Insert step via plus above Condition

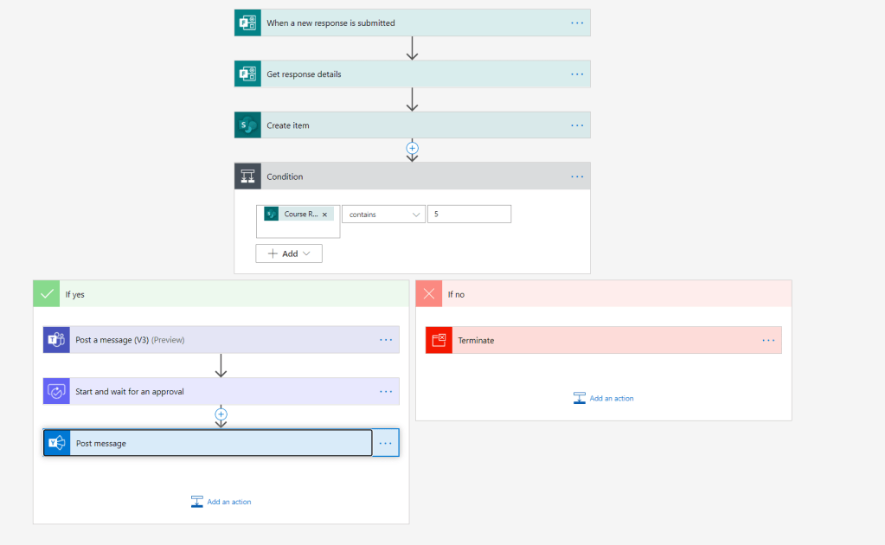pos(412,148)
